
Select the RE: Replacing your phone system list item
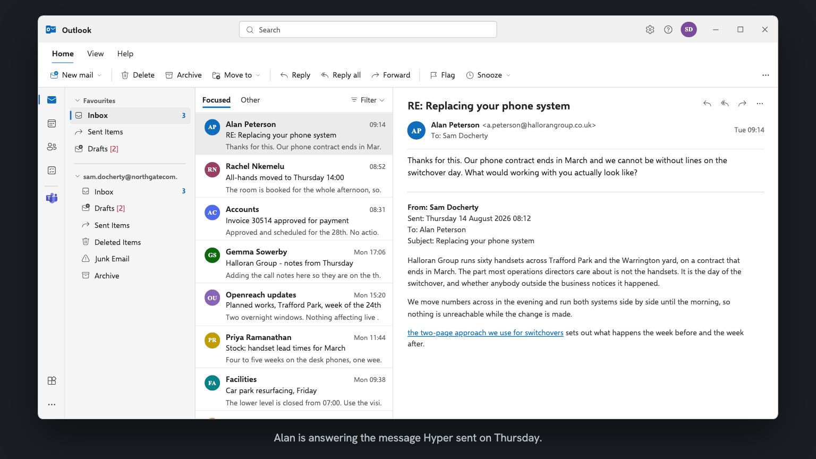(294, 134)
